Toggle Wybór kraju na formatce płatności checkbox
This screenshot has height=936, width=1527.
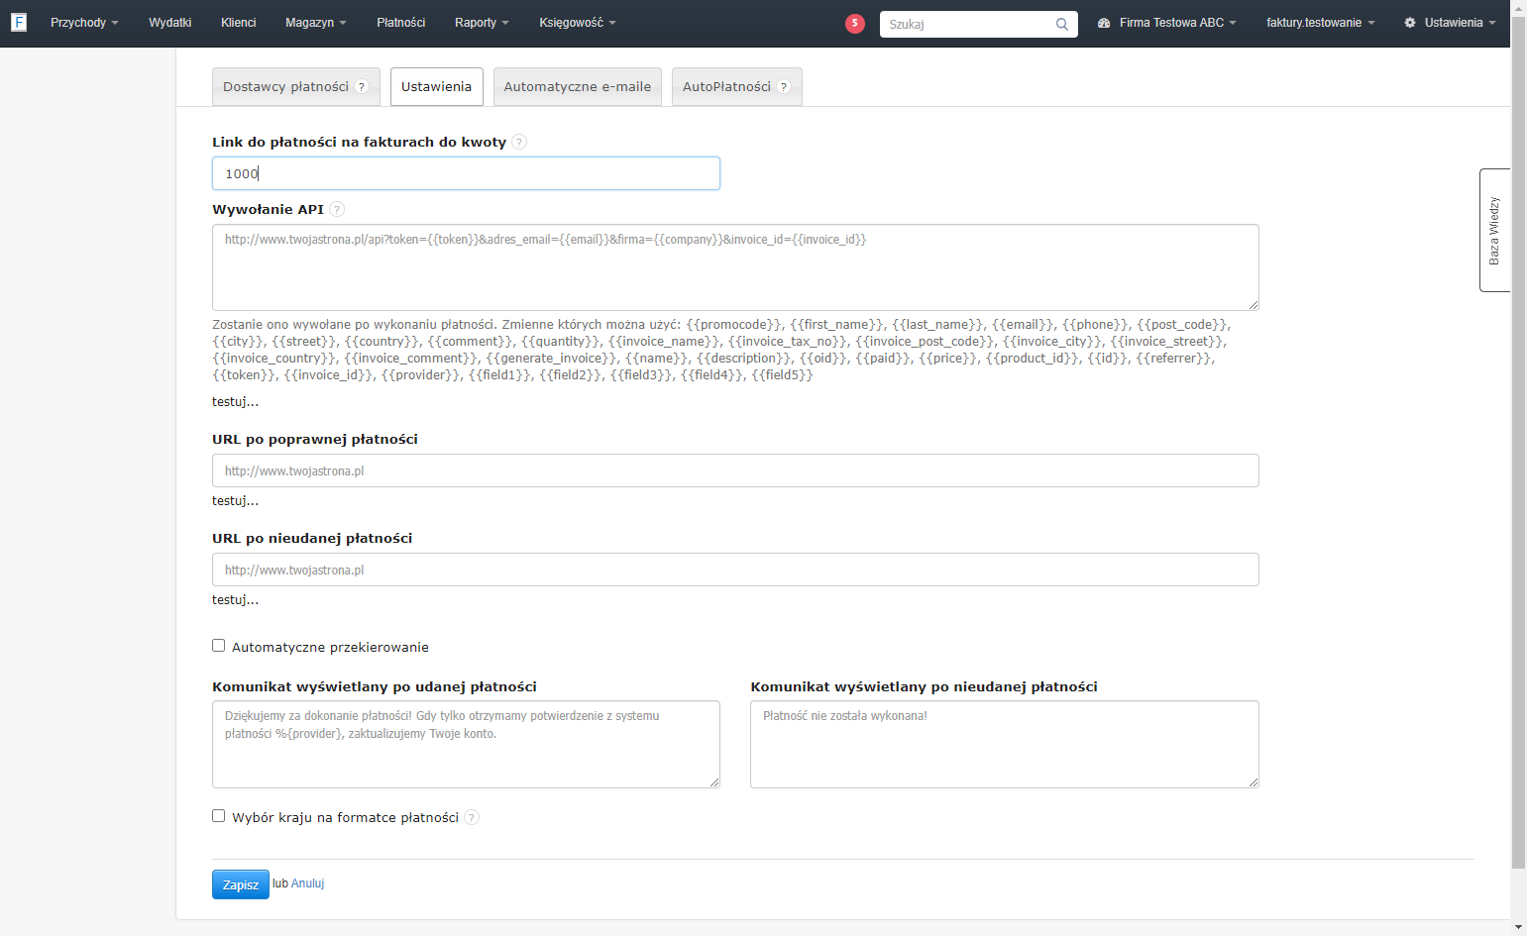pyautogui.click(x=219, y=816)
